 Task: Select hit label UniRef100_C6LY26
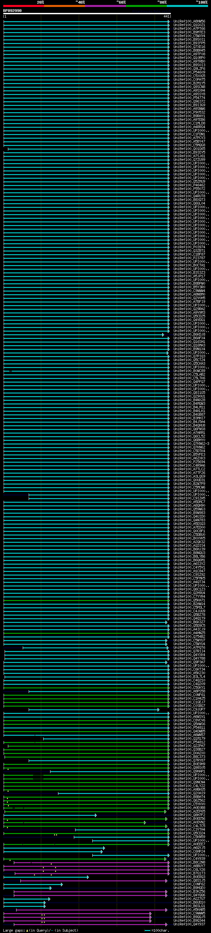189,869
